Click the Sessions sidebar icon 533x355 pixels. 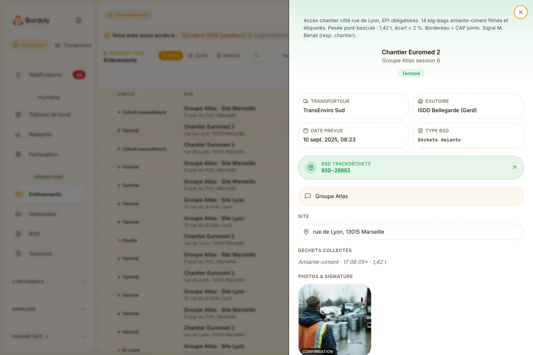tap(18, 254)
